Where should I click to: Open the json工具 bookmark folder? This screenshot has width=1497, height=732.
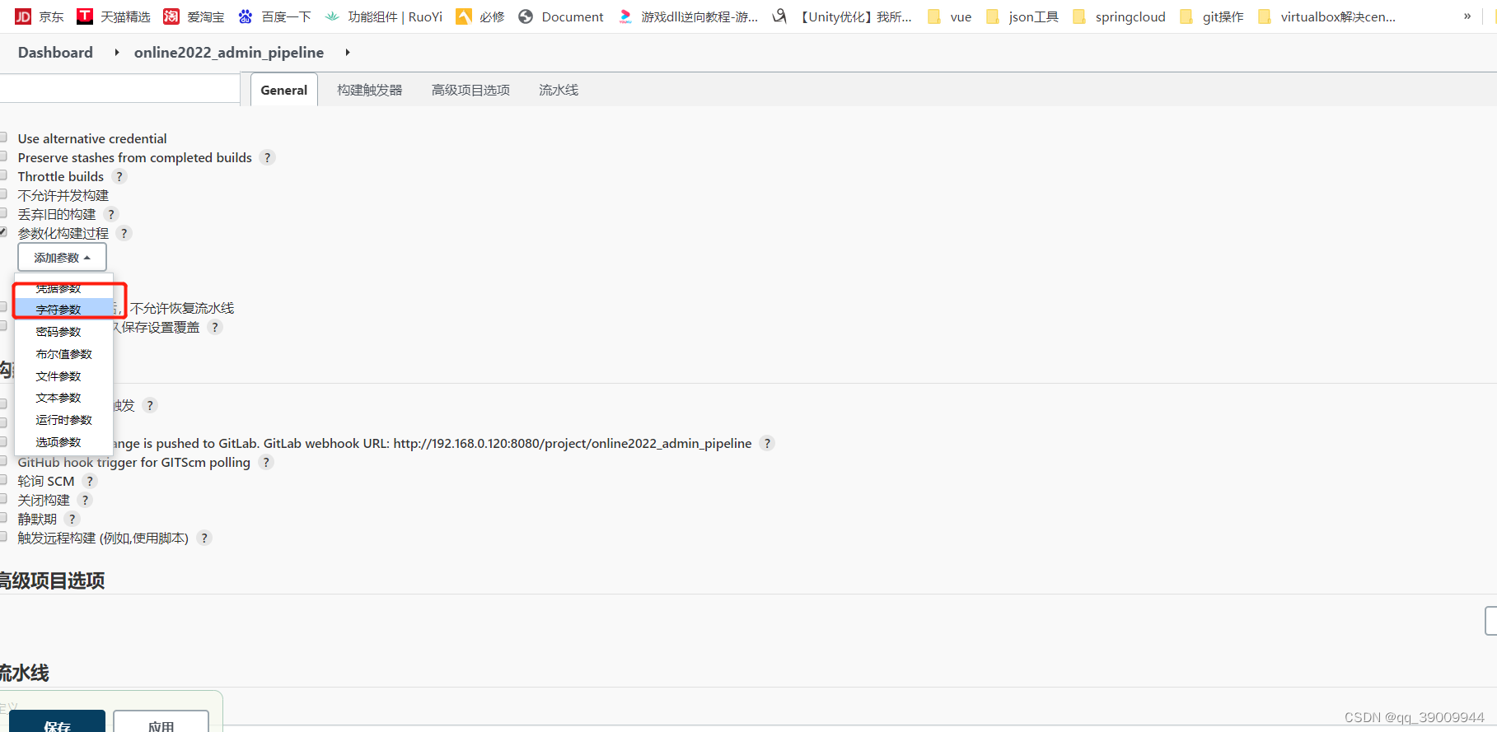tap(1022, 16)
